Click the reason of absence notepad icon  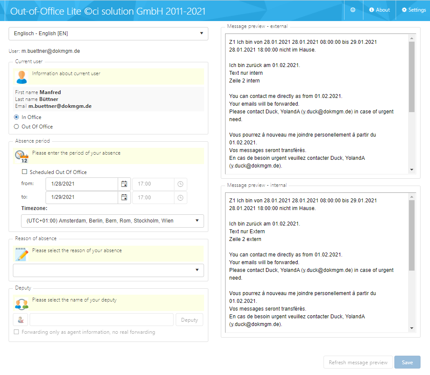(x=21, y=254)
